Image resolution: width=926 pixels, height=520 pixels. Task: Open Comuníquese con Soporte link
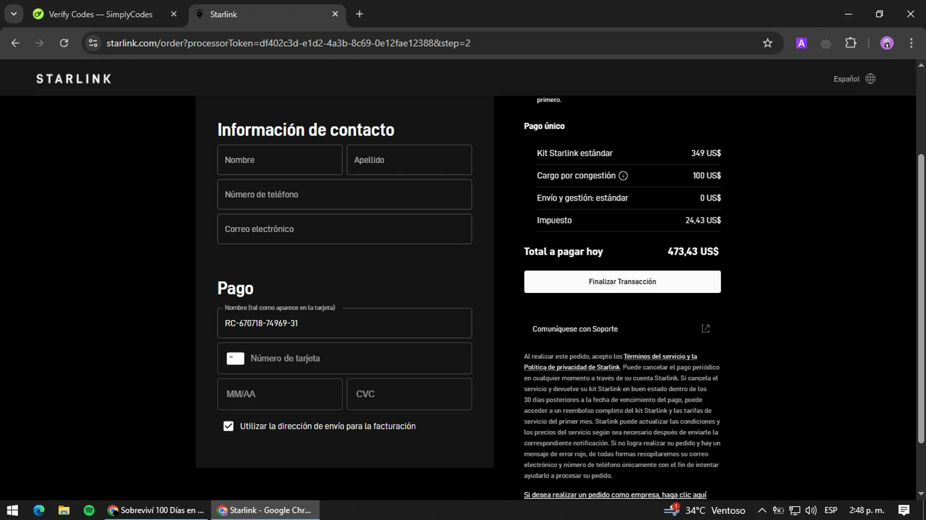(622, 329)
